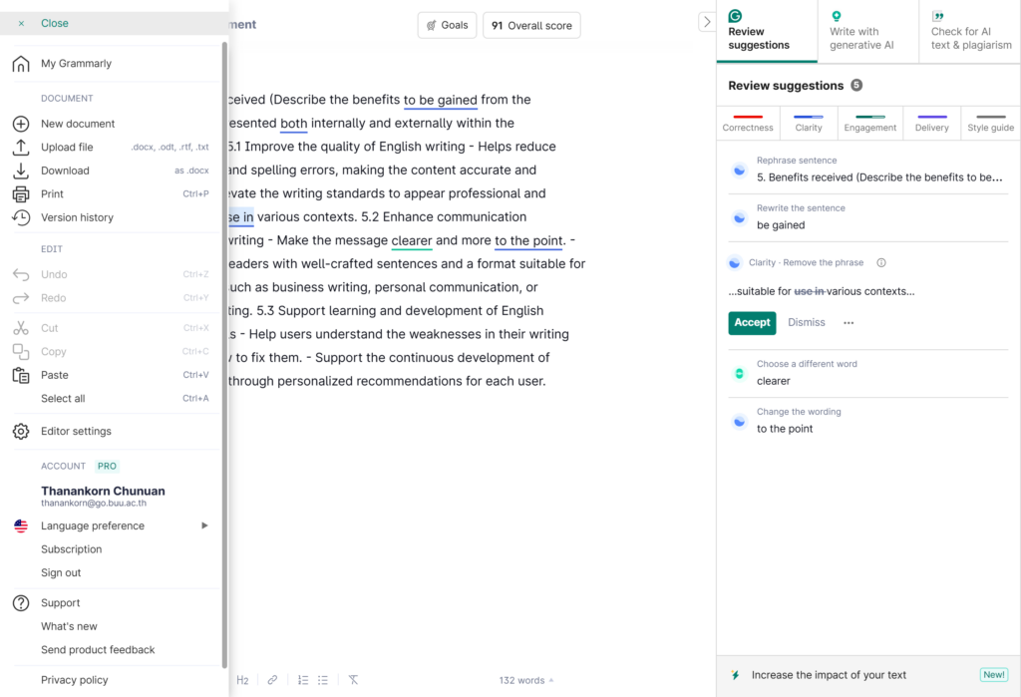Click the Editor settings gear icon
This screenshot has width=1021, height=697.
click(20, 432)
